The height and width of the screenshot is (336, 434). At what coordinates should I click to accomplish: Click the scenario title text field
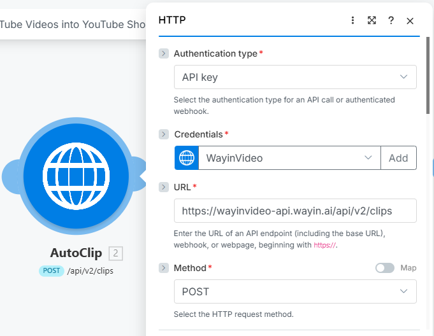[73, 24]
